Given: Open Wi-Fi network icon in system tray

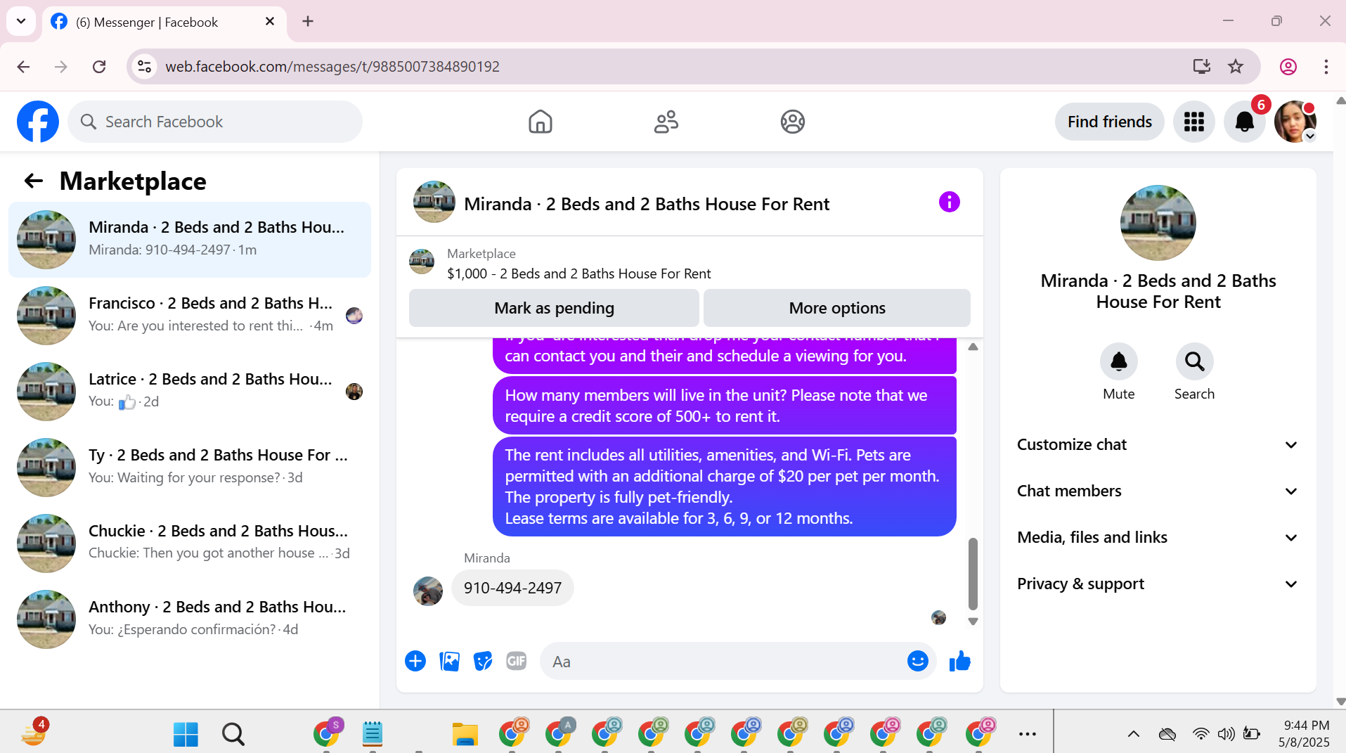Looking at the screenshot, I should coord(1201,734).
